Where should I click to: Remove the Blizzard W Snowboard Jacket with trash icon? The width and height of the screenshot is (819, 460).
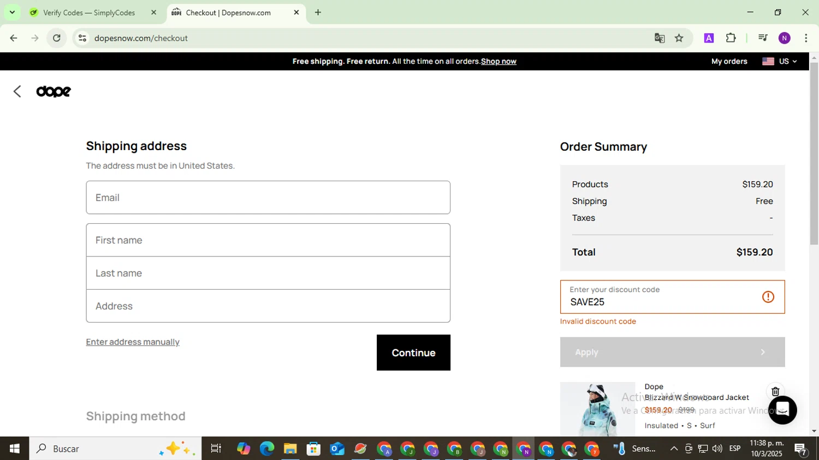(x=775, y=392)
